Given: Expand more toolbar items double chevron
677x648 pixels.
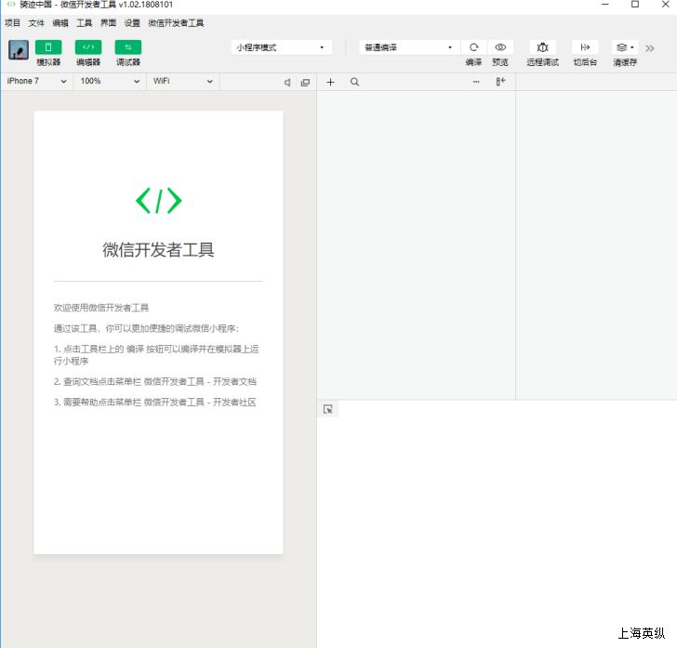Looking at the screenshot, I should pos(650,48).
